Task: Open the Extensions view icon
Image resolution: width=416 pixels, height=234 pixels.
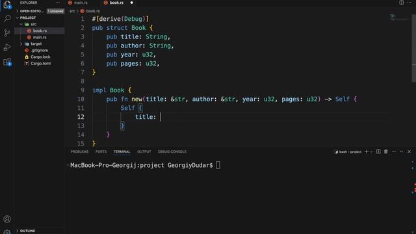Action: coord(7,62)
